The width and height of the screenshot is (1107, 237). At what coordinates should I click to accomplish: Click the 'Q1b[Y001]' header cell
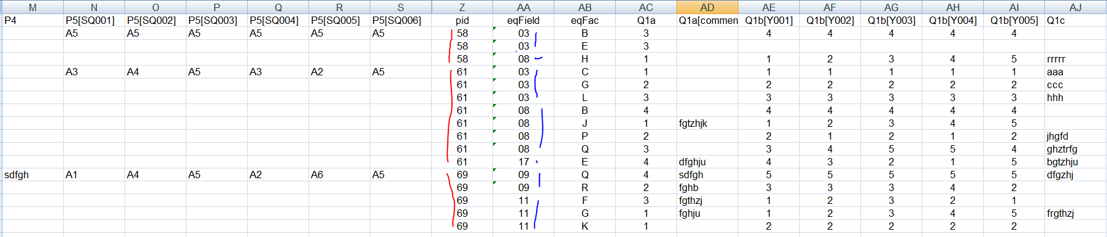pos(768,20)
